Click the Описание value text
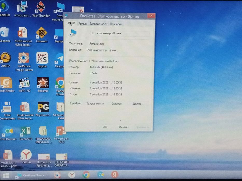This screenshot has width=242, height=181. [102, 50]
